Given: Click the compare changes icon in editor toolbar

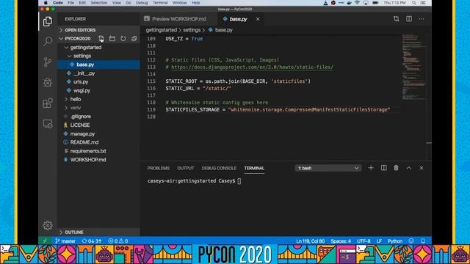Looking at the screenshot, I should coord(397,19).
